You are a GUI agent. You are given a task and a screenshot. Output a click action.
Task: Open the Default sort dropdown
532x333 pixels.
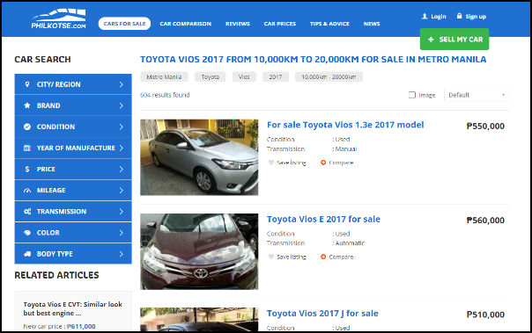(477, 95)
